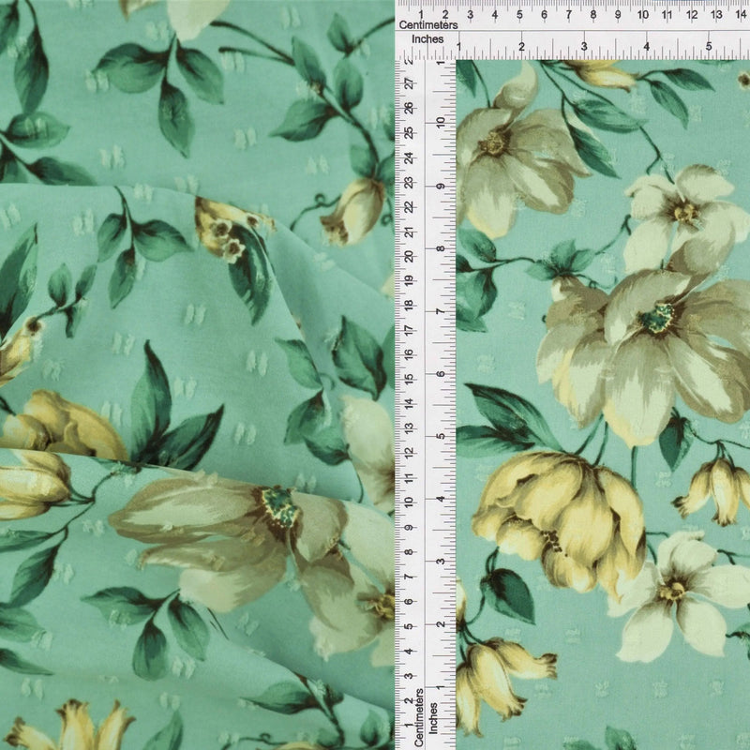Click the 5 inch mark on horizontal ruler

point(709,47)
